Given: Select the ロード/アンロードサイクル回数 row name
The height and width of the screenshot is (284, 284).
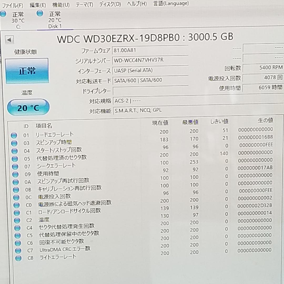Looking at the screenshot, I should tap(69, 211).
